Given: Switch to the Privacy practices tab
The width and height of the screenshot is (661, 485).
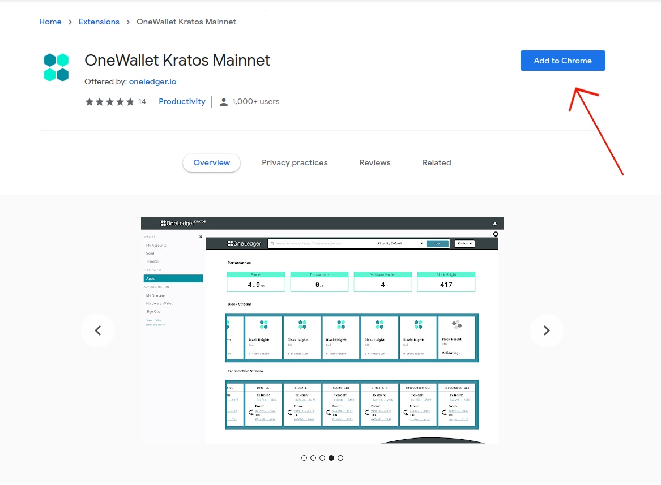Looking at the screenshot, I should pos(295,162).
